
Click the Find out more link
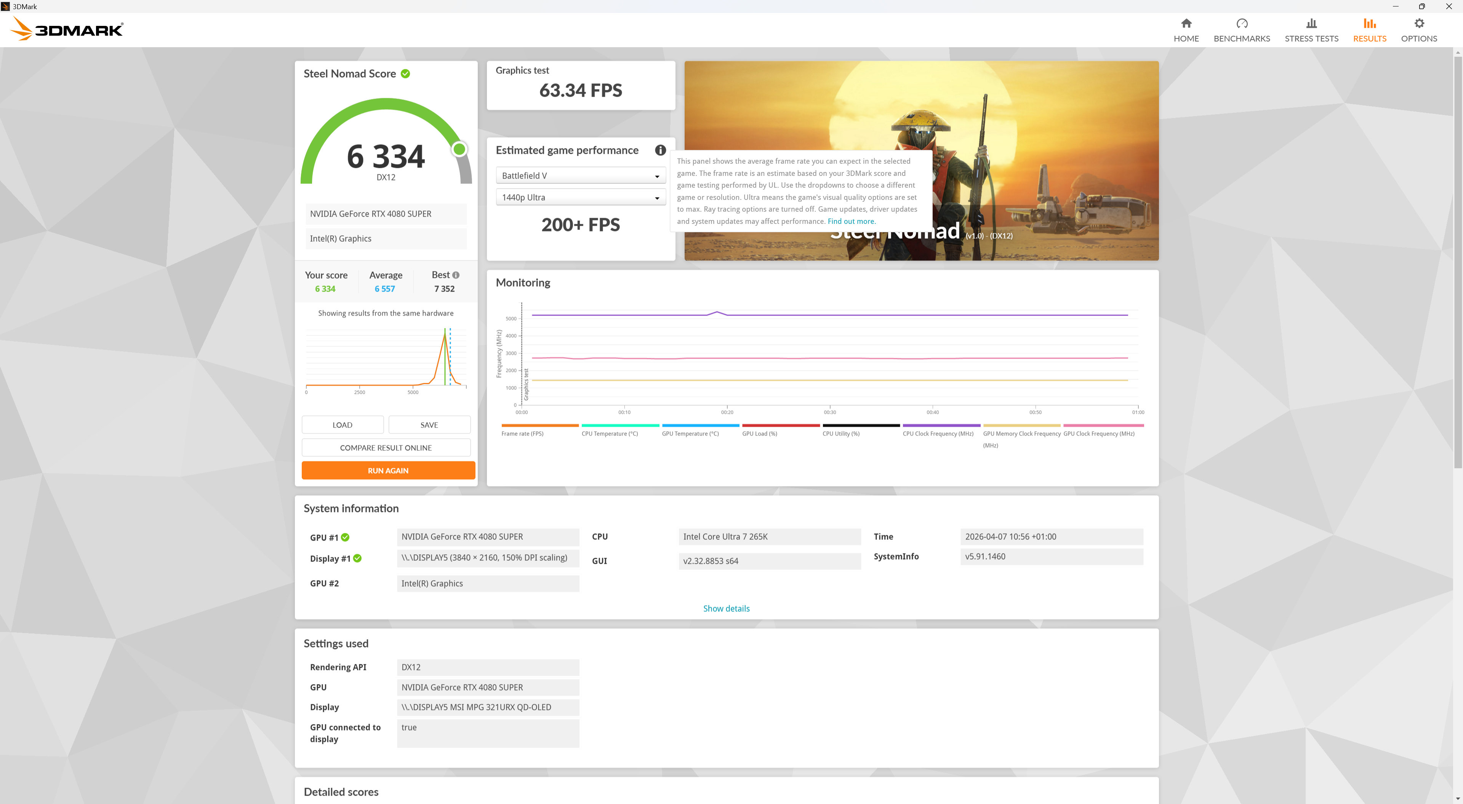tap(850, 221)
